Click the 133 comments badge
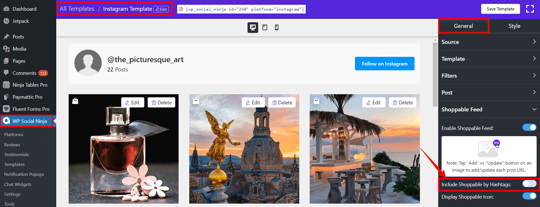The image size is (540, 207). coord(43,73)
